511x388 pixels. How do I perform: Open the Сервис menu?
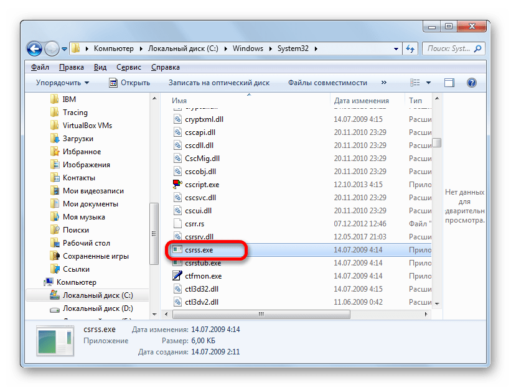[x=129, y=67]
